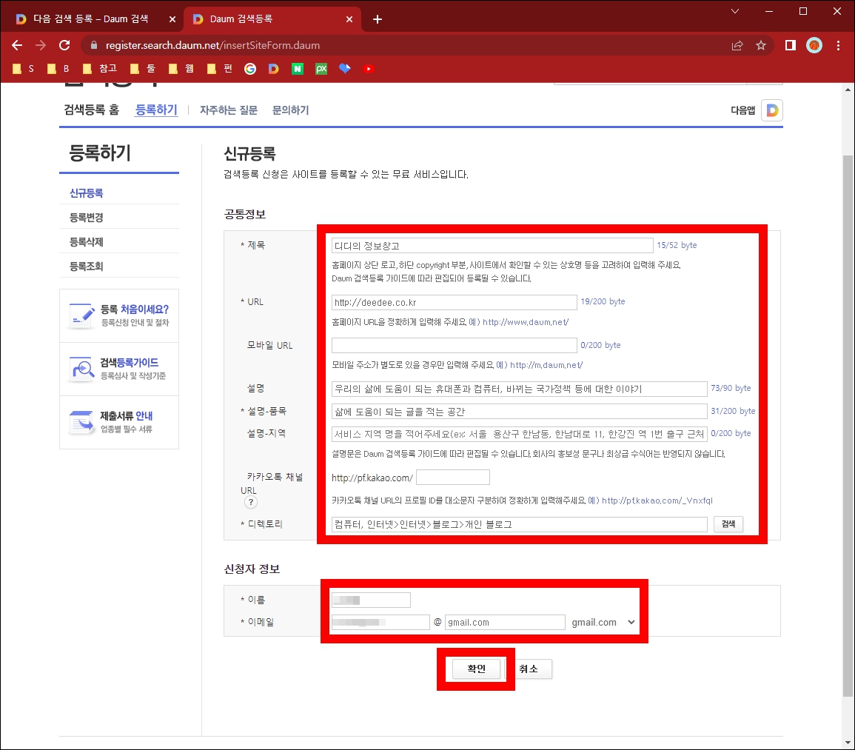Click the question mark help icon under 카카오톡 채널 URL
Screen dimensions: 855x750
(251, 502)
